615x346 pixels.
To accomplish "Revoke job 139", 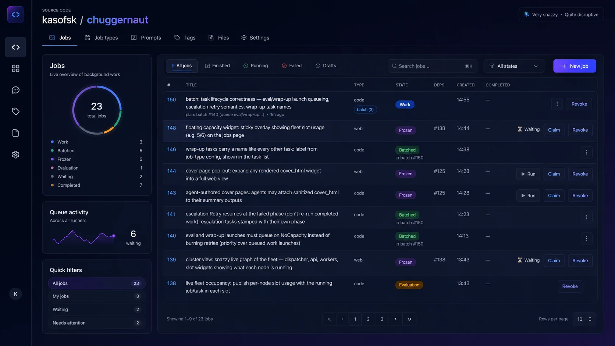I will (x=580, y=261).
